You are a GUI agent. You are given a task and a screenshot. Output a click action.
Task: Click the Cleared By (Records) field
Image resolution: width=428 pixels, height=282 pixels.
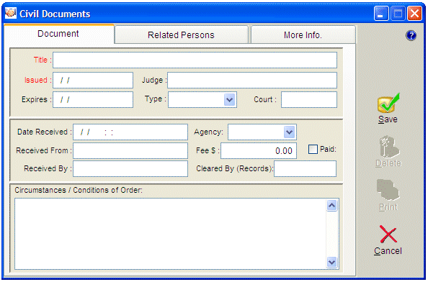306,168
